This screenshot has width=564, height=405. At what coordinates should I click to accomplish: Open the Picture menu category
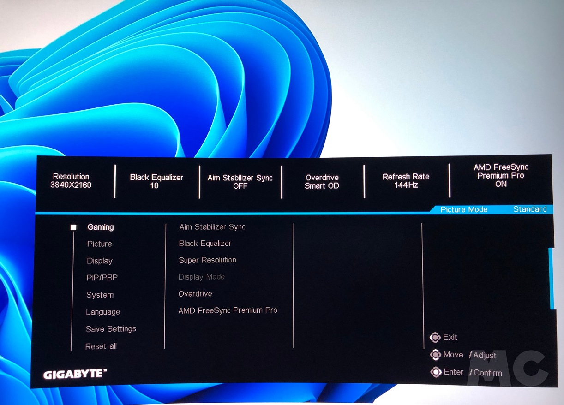click(x=100, y=244)
